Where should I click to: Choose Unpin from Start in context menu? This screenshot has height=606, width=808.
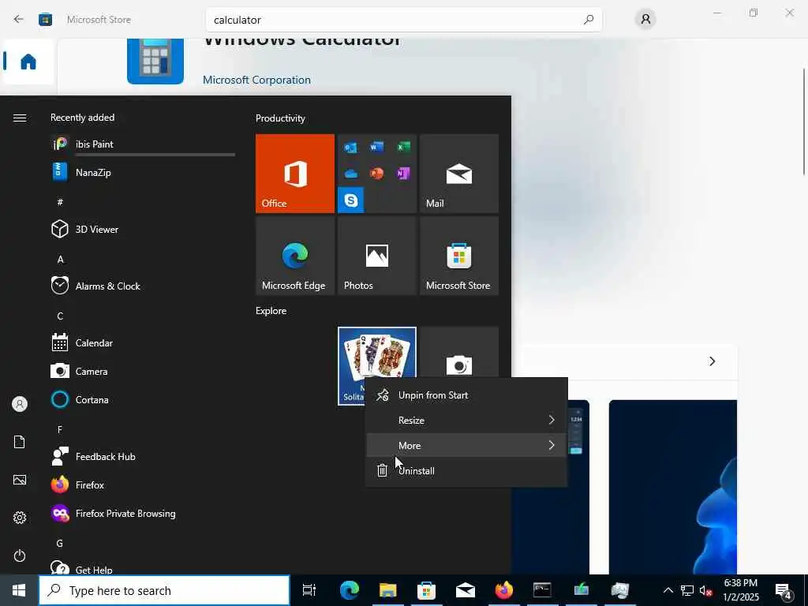point(466,395)
